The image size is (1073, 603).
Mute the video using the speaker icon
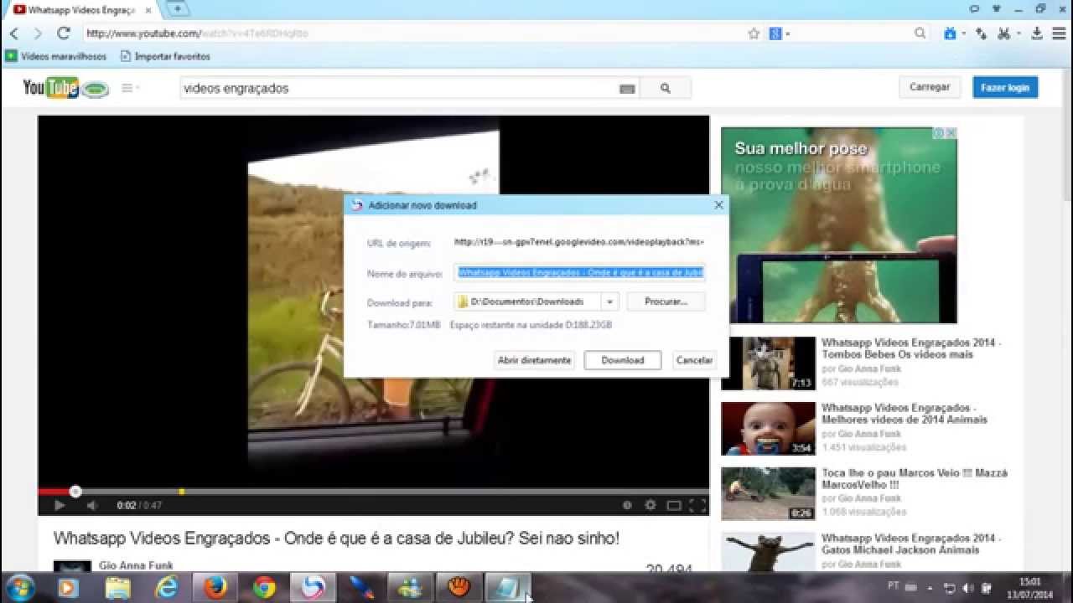(92, 505)
